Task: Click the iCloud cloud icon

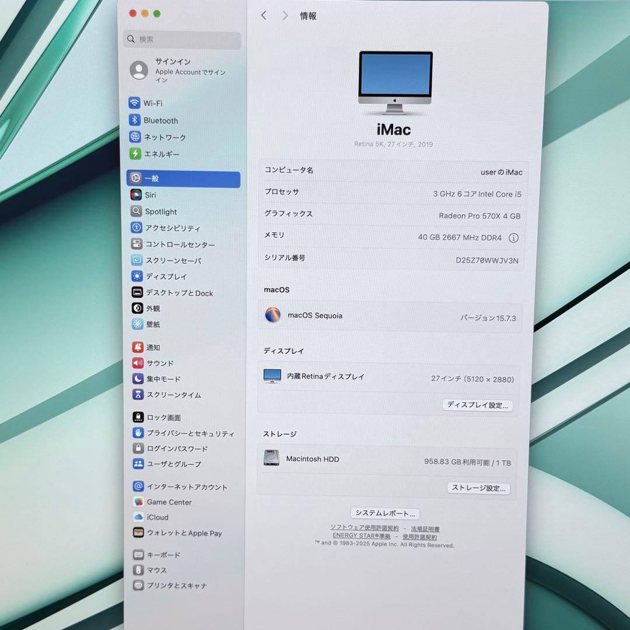Action: (x=139, y=517)
